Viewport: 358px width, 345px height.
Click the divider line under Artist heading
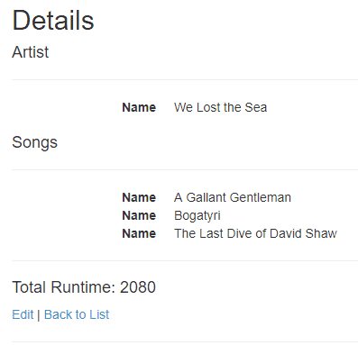coord(185,80)
